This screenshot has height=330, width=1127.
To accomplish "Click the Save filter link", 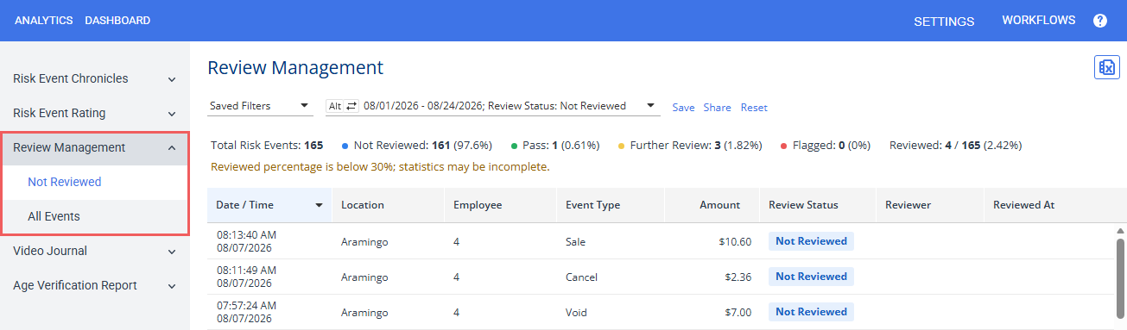I will coord(683,108).
